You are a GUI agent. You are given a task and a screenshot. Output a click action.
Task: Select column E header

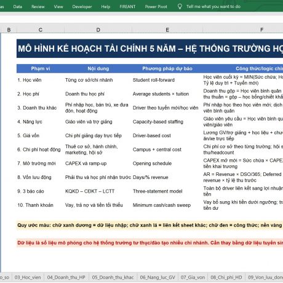(167, 30)
